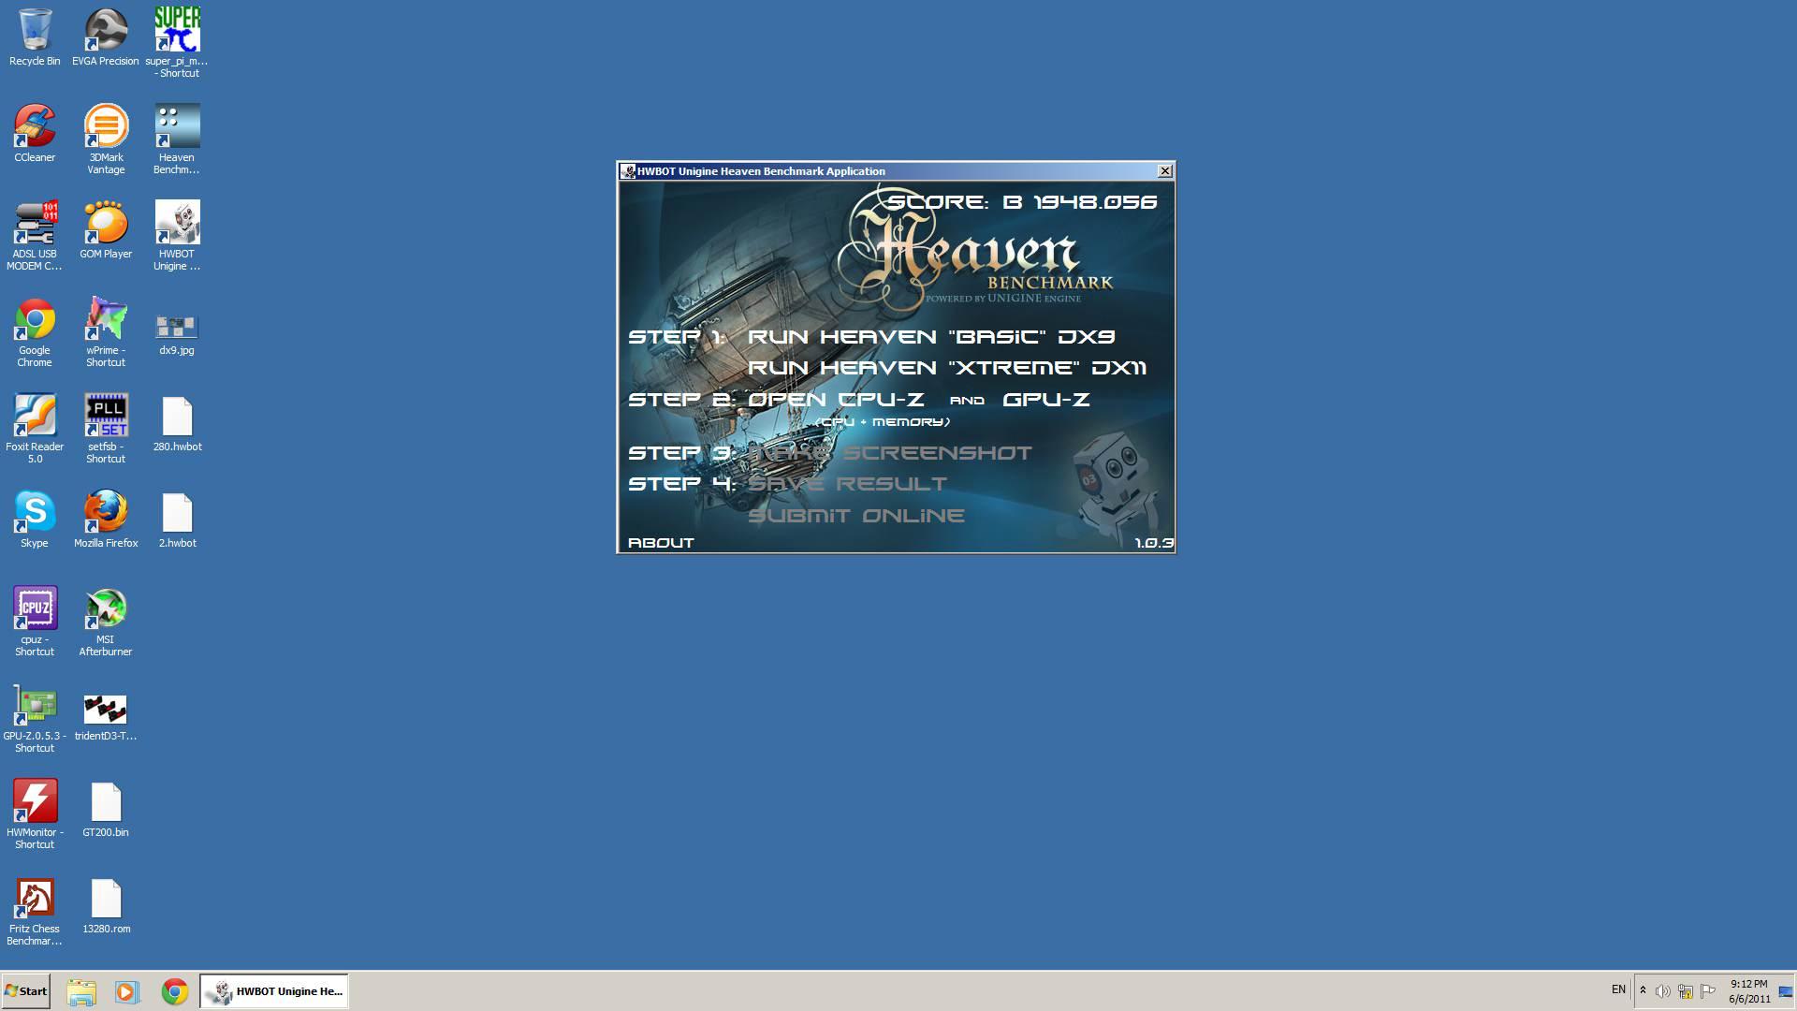Open Windows Explorer from taskbar
Screen dimensions: 1797x1011
coord(81,991)
